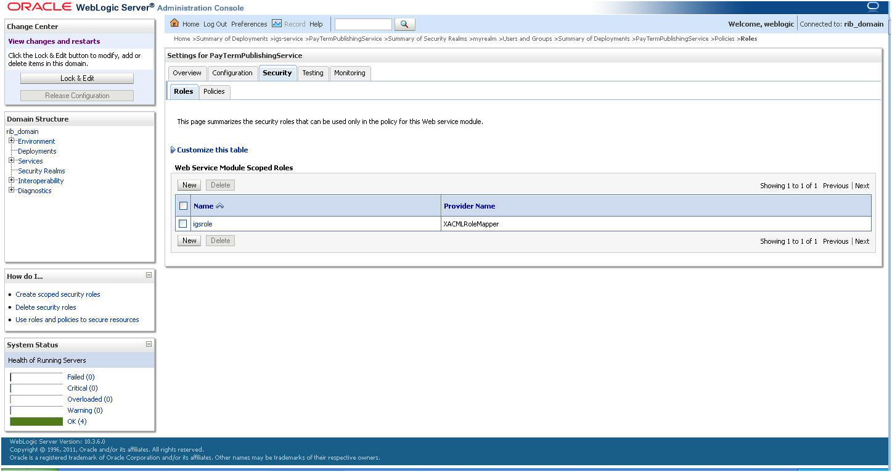Open the Configuration tab
This screenshot has width=892, height=472.
pyautogui.click(x=232, y=73)
